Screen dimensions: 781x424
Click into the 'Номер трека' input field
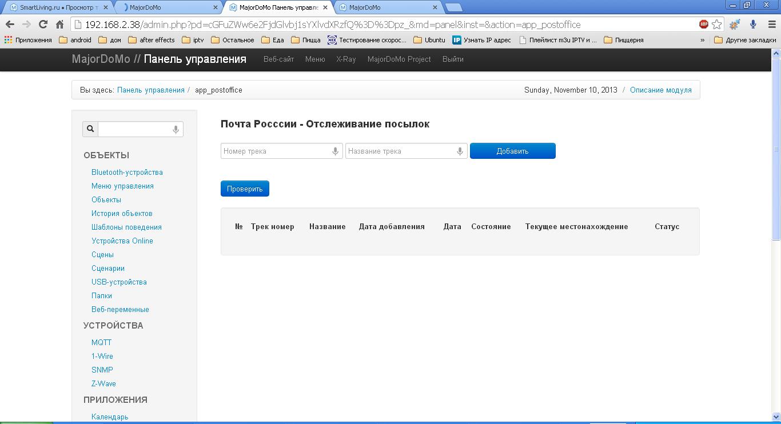point(276,151)
